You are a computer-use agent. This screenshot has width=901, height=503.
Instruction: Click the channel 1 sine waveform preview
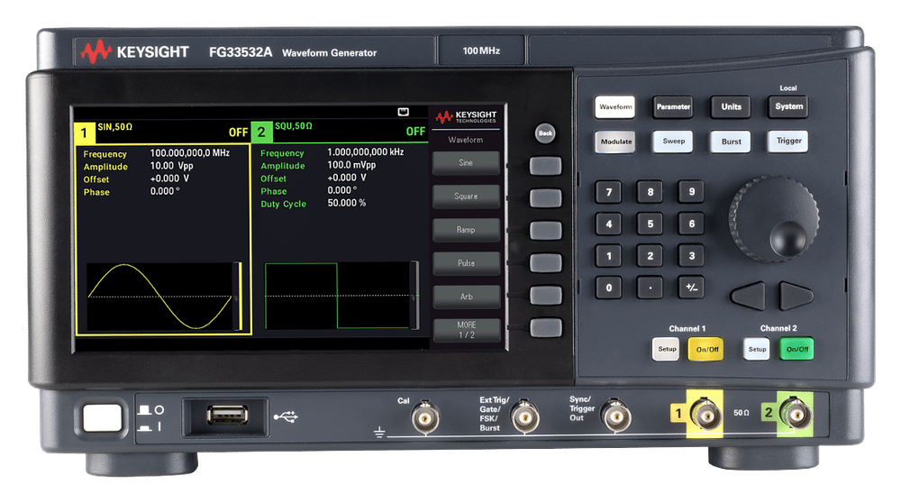pos(159,297)
